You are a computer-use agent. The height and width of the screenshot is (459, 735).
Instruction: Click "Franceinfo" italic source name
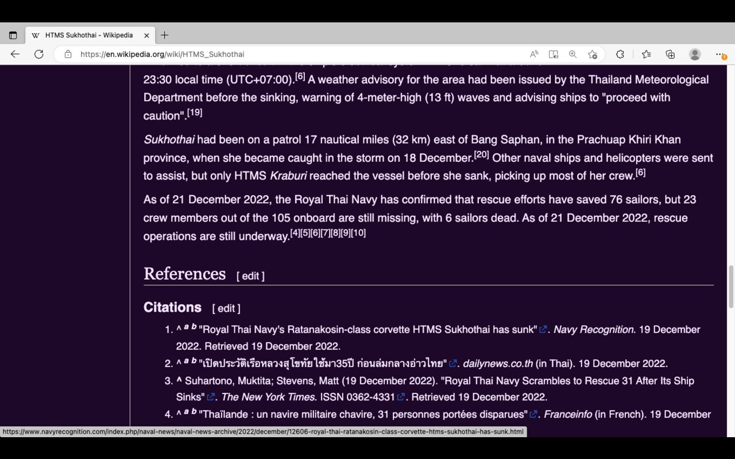(x=568, y=414)
